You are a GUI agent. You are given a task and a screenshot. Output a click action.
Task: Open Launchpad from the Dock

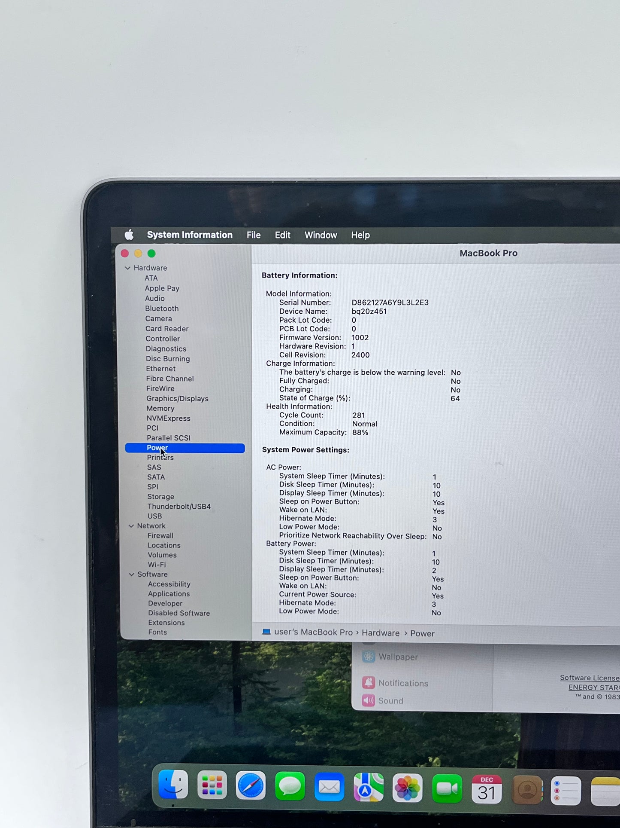click(x=212, y=785)
